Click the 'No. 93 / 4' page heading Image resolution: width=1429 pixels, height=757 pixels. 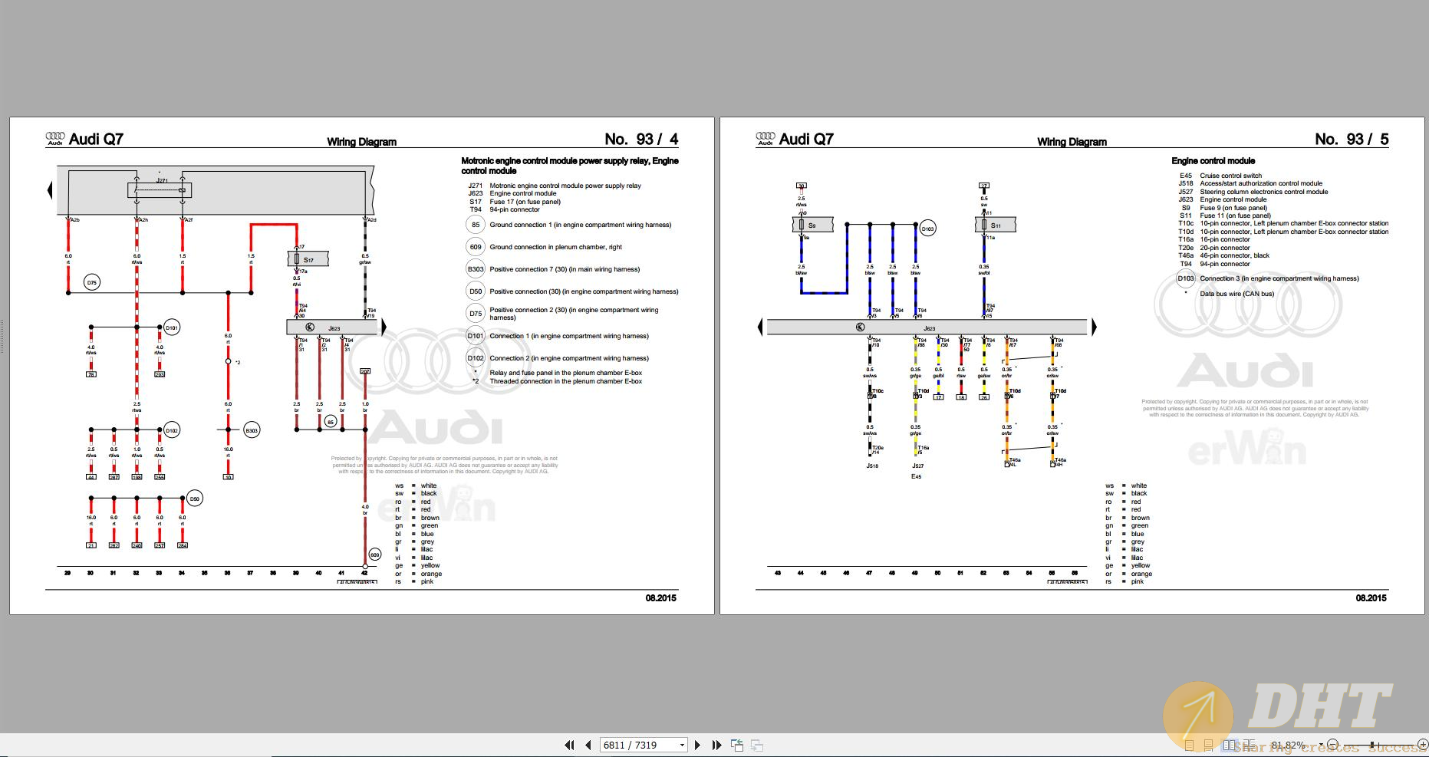(641, 139)
